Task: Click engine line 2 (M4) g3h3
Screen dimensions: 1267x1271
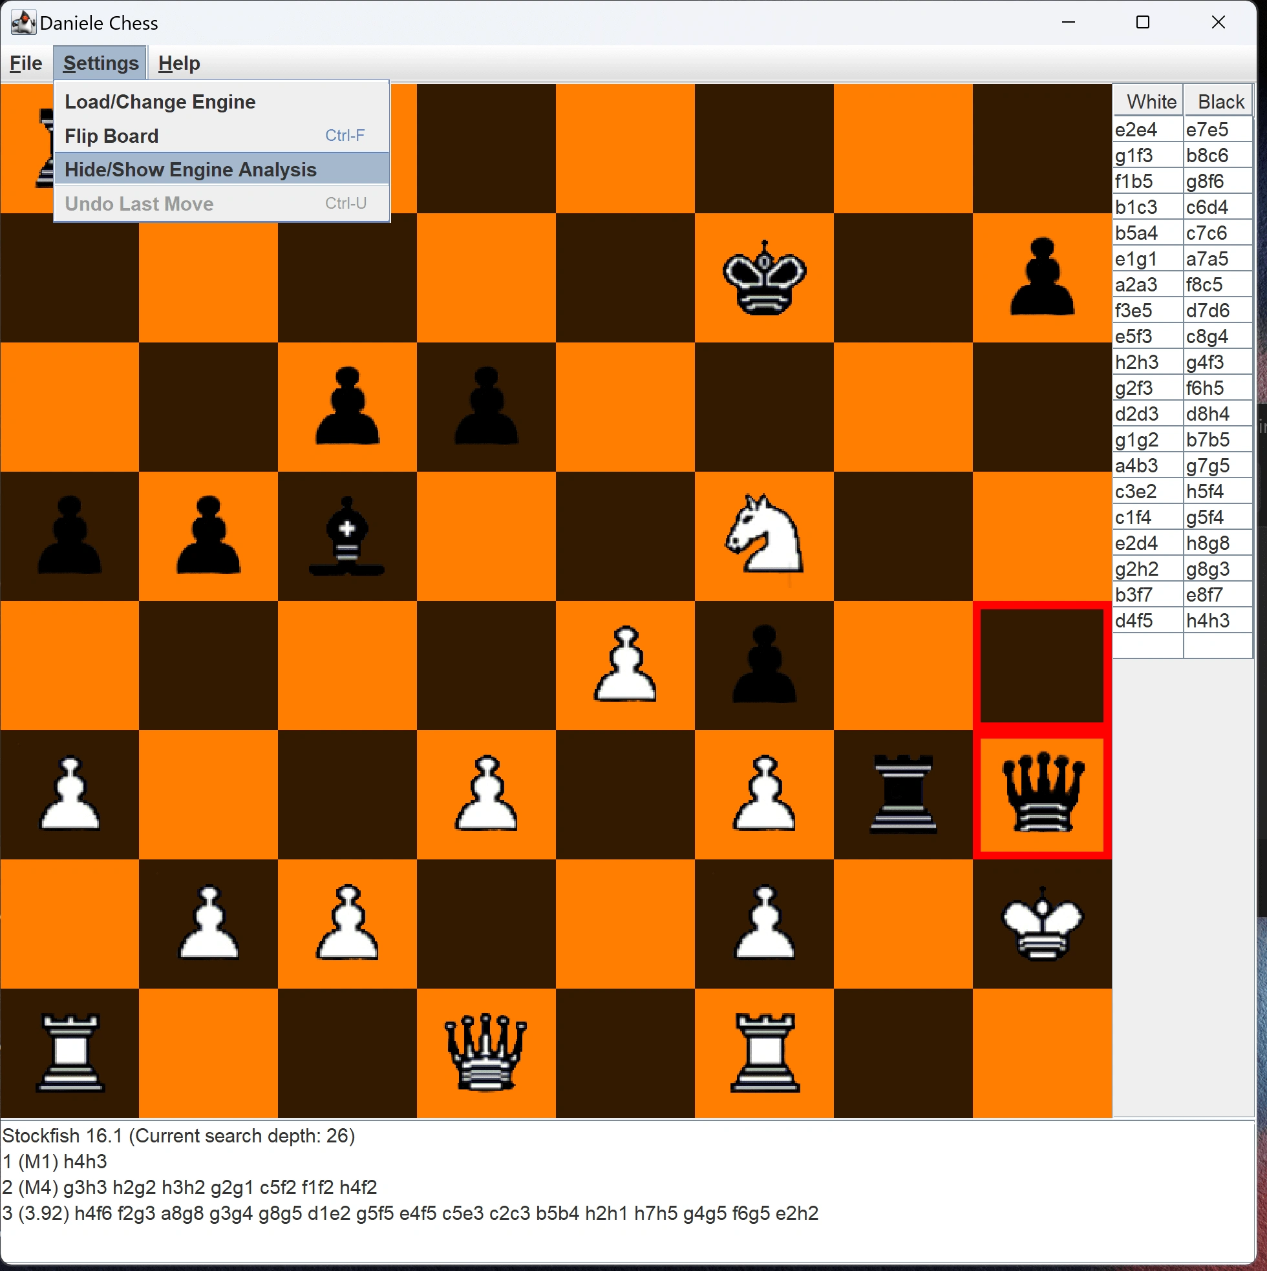Action: 189,1188
